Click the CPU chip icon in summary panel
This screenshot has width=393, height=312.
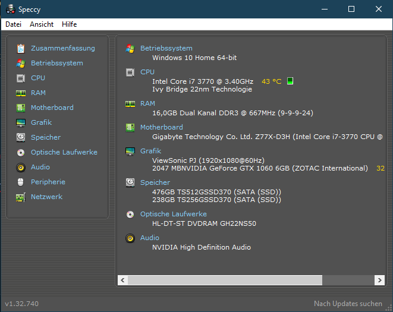[130, 73]
